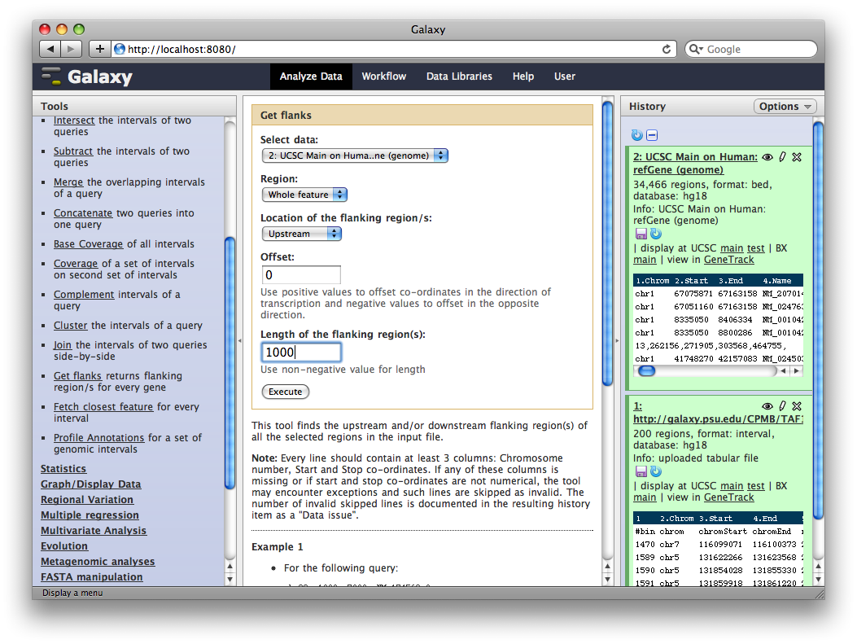Open Select data dropdown
This screenshot has height=644, width=857.
coord(355,156)
